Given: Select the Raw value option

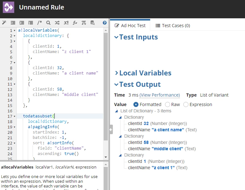Looking at the screenshot, I should coord(167,104).
